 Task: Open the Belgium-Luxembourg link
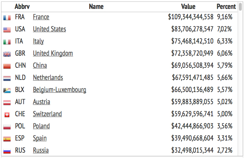[59, 90]
